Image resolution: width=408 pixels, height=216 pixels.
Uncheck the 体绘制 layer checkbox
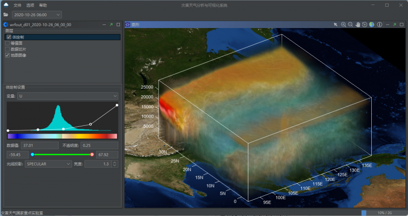(8, 37)
